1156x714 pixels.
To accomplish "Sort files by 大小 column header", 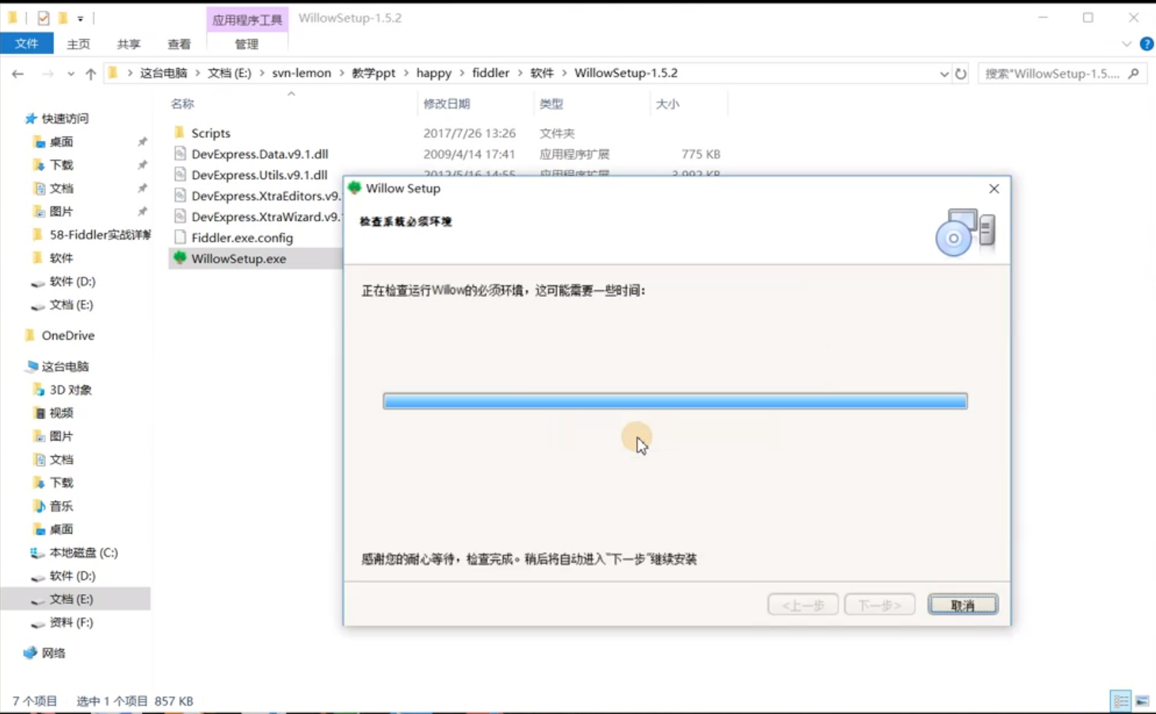I will (668, 104).
